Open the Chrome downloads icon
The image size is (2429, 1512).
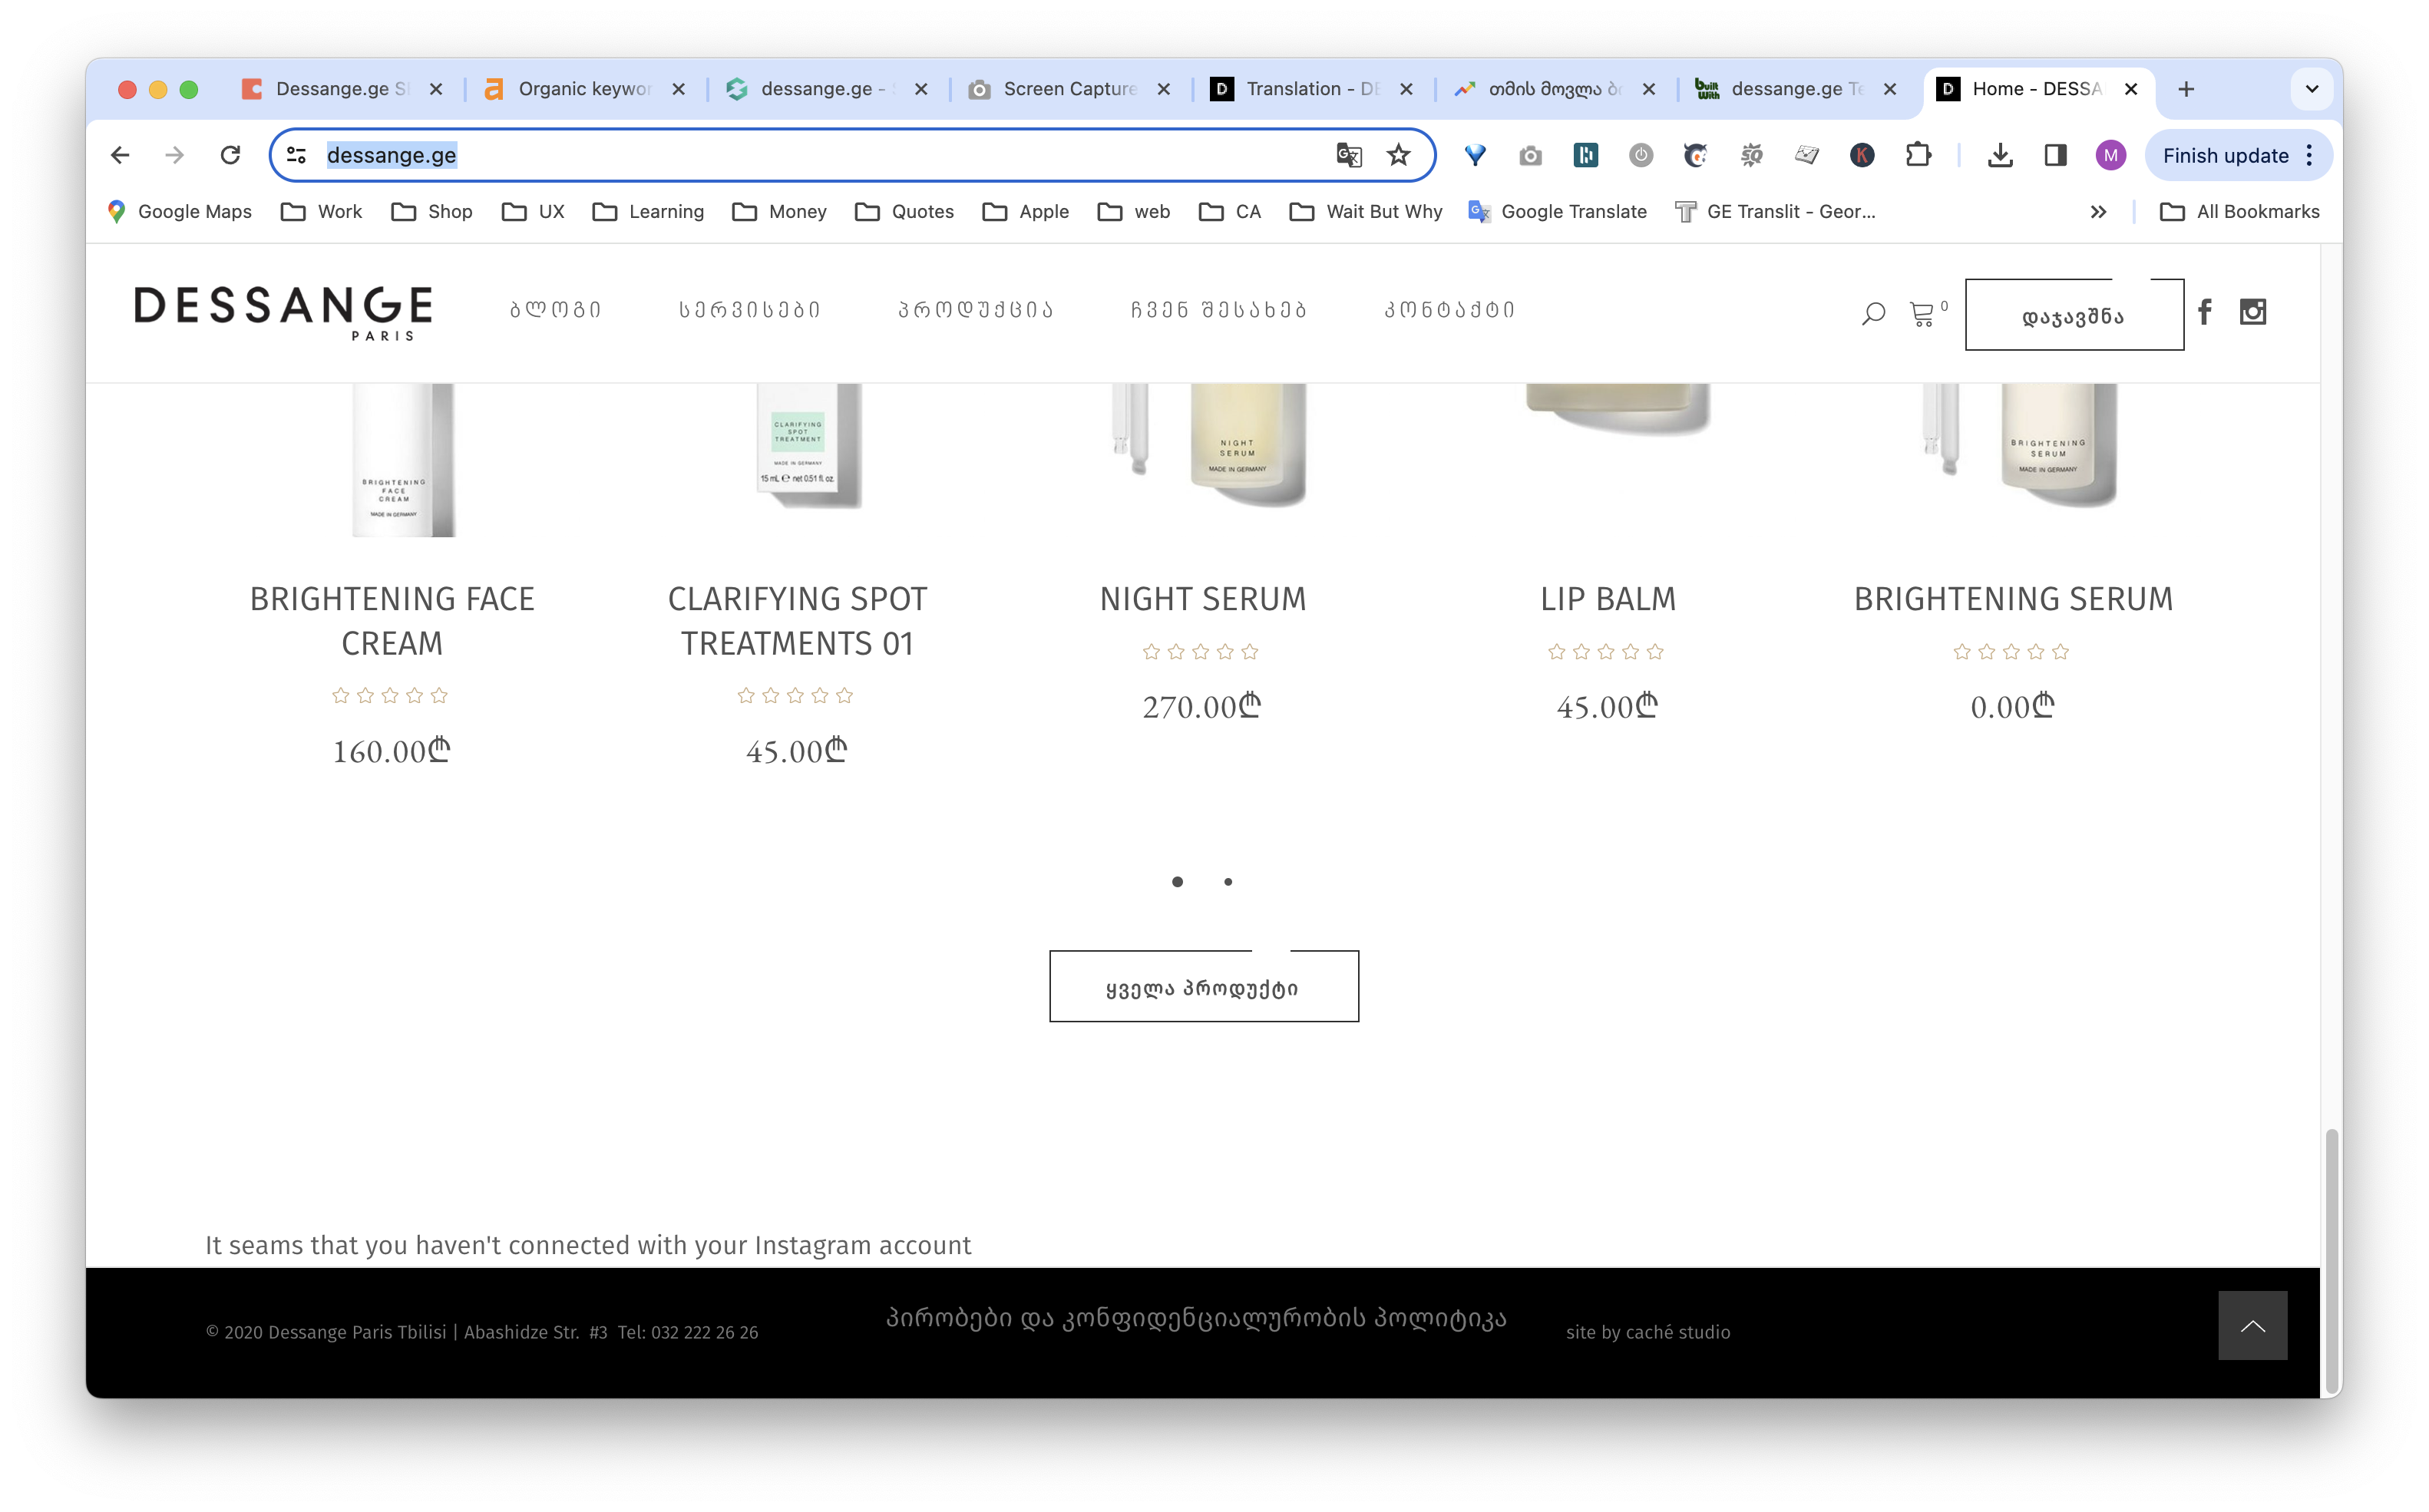click(x=1999, y=155)
